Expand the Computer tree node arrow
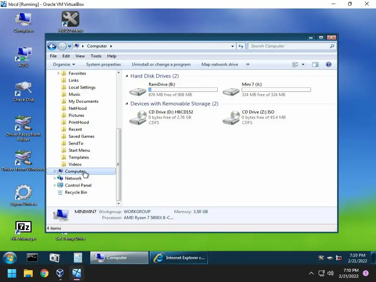Image resolution: width=376 pixels, height=282 pixels. [x=55, y=171]
